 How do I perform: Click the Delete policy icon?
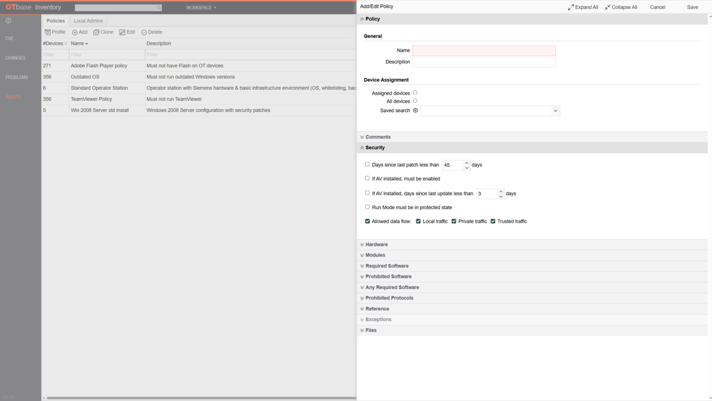coord(144,32)
